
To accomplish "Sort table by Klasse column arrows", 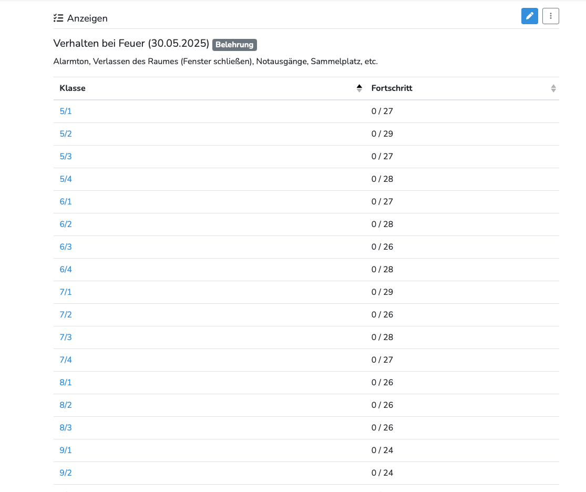I will pos(359,88).
